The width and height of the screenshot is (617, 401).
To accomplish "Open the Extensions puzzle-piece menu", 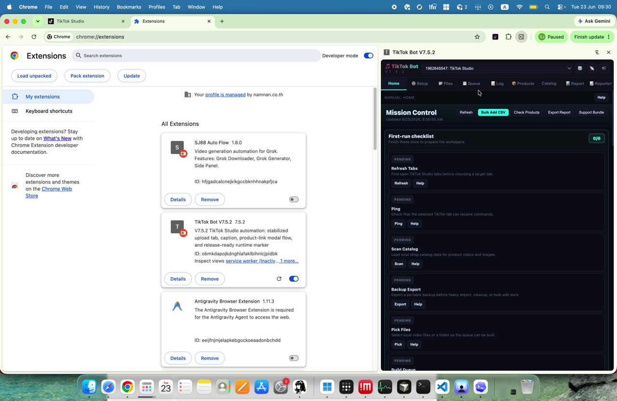I will 508,37.
